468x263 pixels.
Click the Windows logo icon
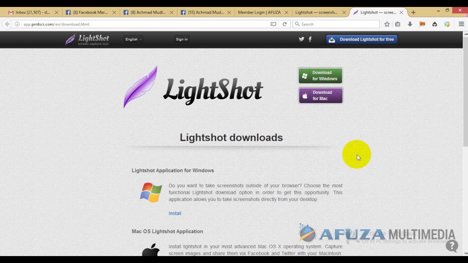(x=151, y=192)
